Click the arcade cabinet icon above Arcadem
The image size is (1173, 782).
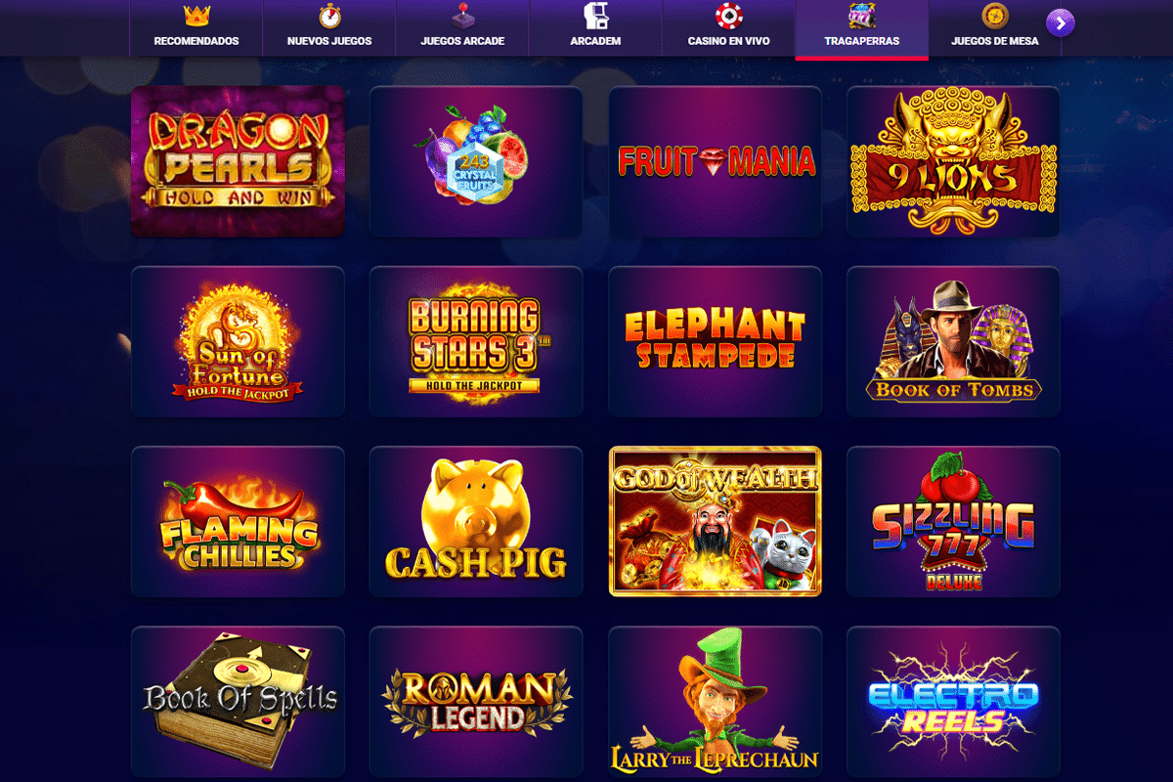595,16
